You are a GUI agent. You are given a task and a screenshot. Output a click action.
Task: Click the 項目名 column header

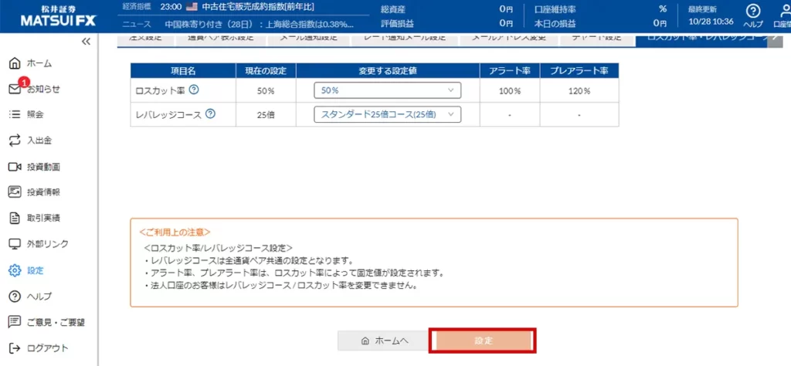coord(184,71)
